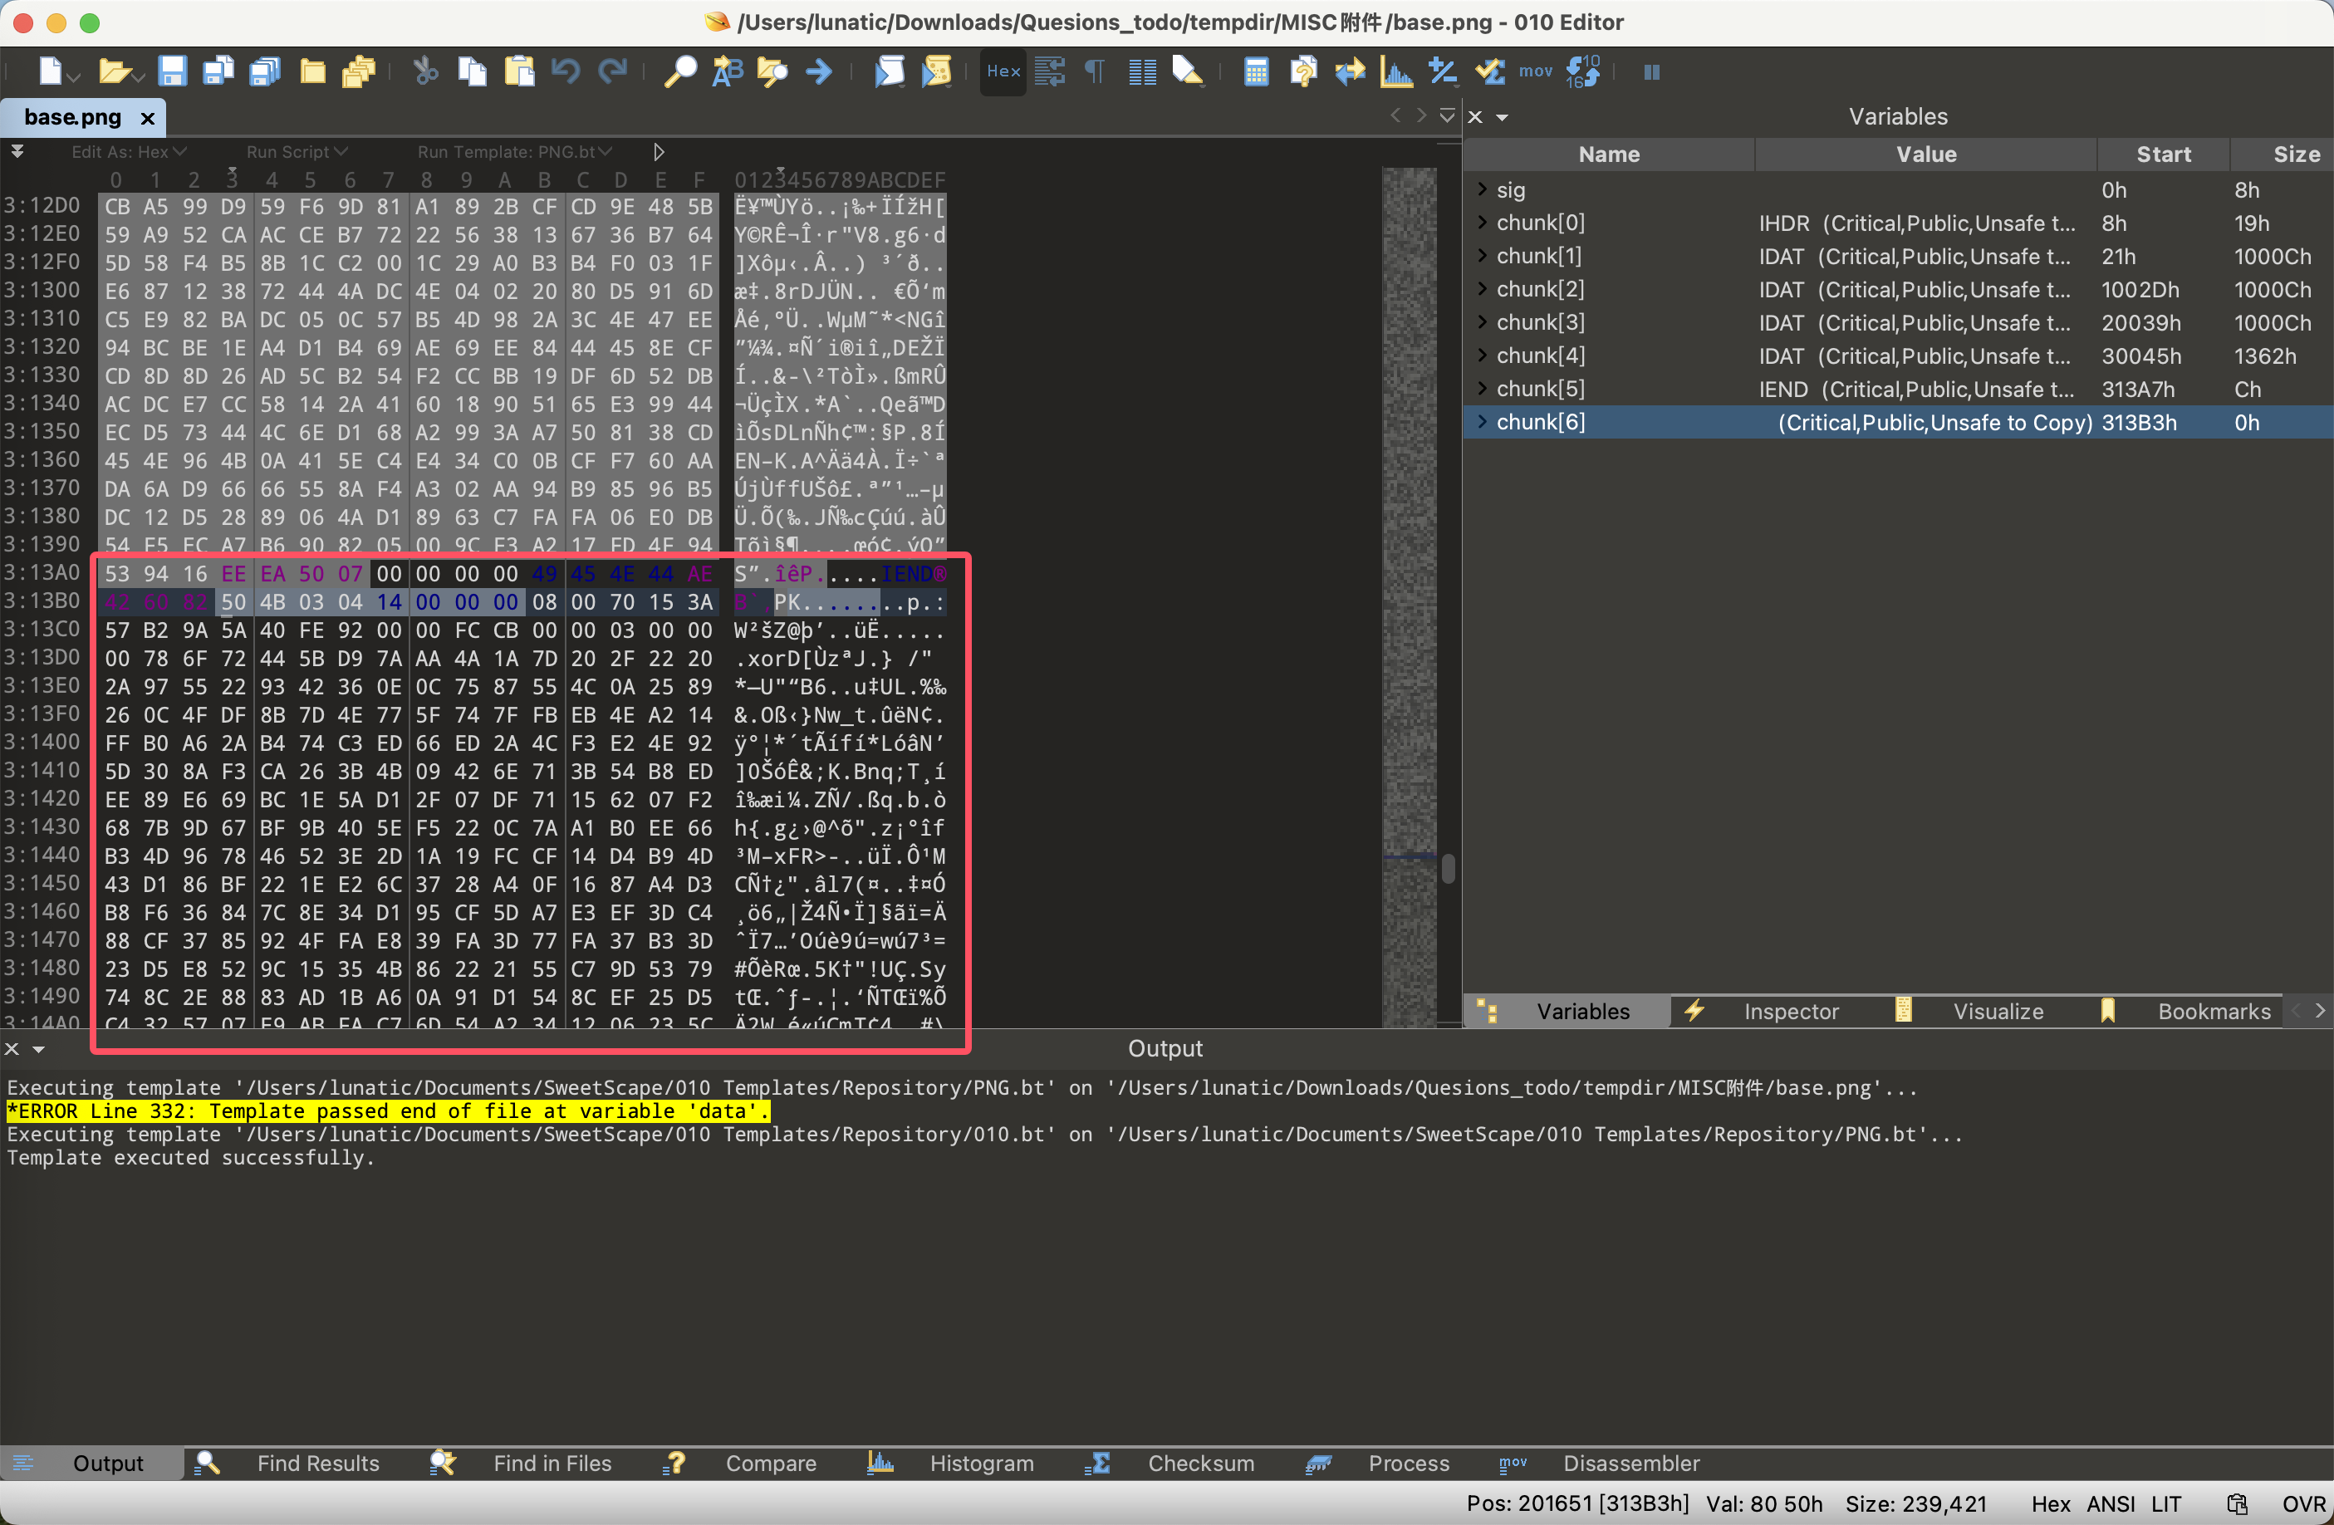Open the Find Results tab
The image size is (2334, 1525).
[x=318, y=1464]
